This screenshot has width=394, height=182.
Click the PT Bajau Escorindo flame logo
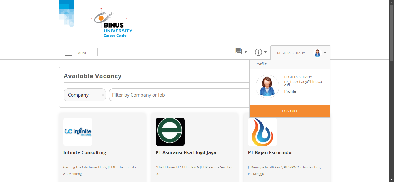[262, 132]
